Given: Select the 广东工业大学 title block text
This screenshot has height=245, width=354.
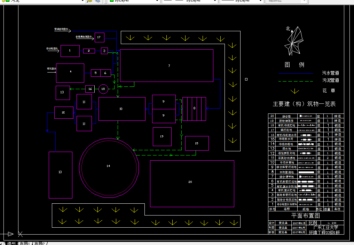Looking at the screenshot, I should [325, 227].
